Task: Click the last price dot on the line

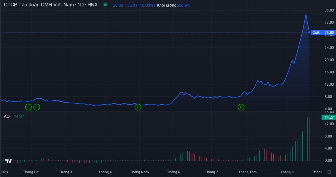Action: pyautogui.click(x=309, y=32)
